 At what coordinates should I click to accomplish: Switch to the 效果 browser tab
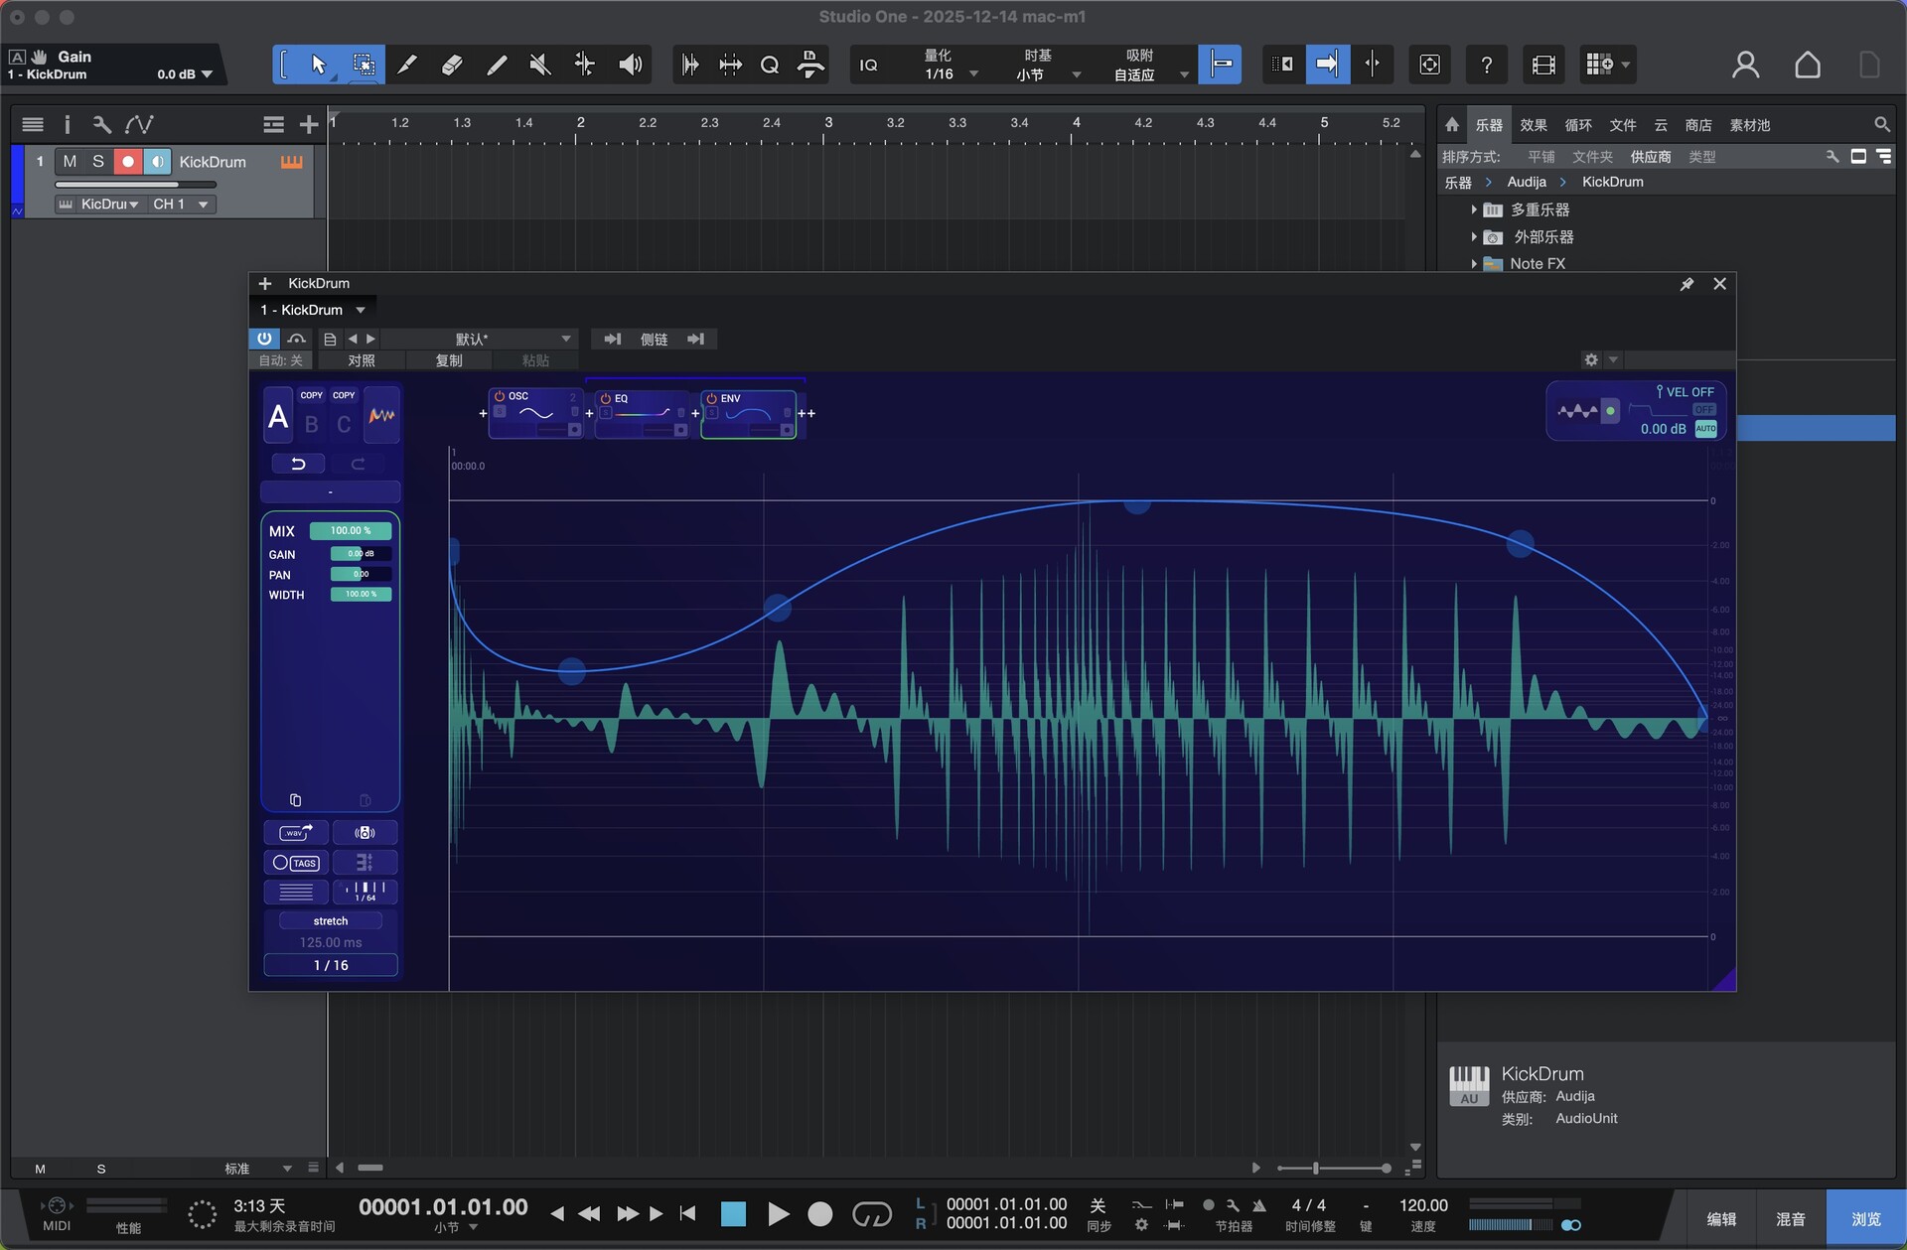tap(1534, 125)
